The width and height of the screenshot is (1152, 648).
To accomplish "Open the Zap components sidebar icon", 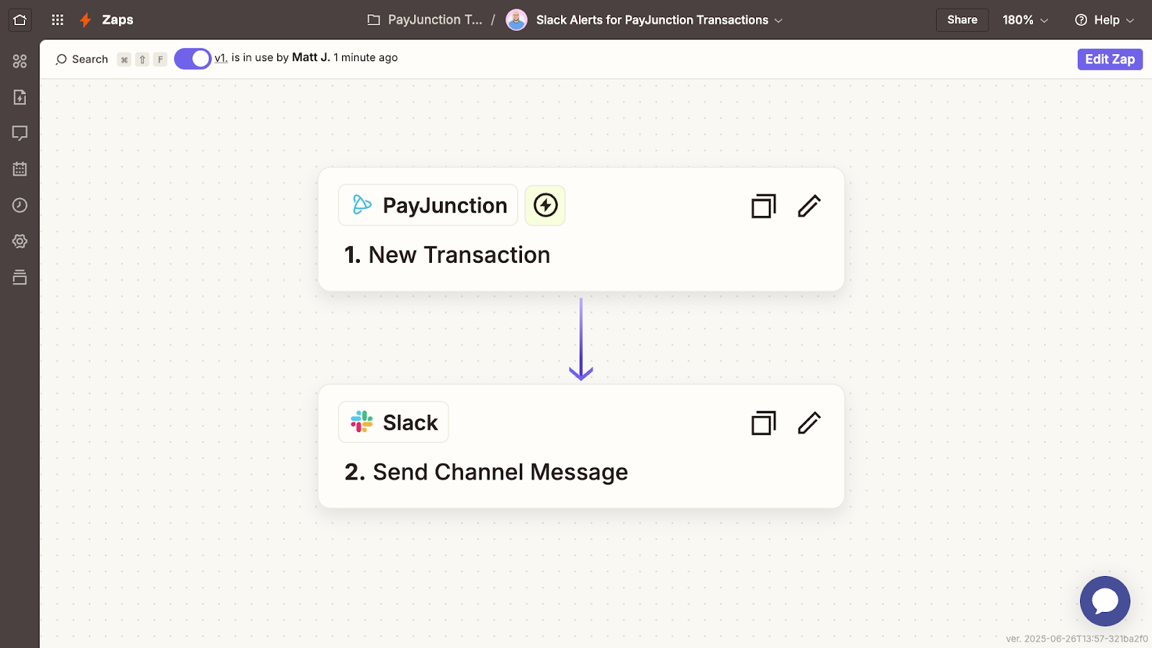I will tap(19, 61).
